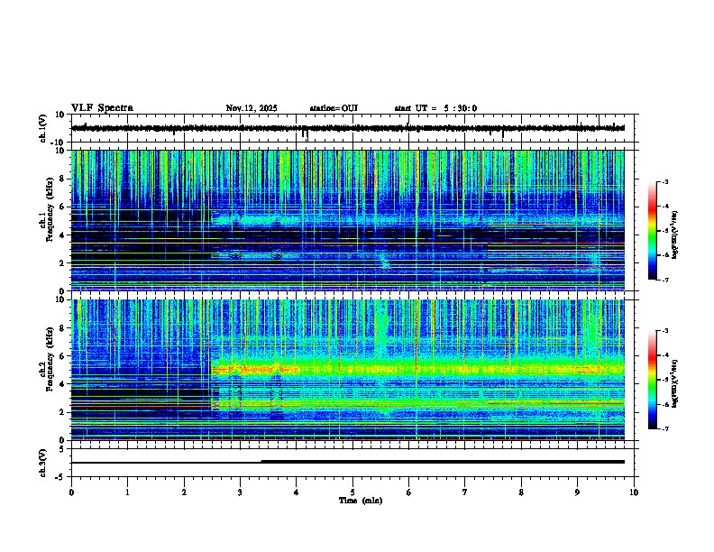Click the bright 5 kHz band in ch.2 spectrogram
The image size is (714, 552).
[x=417, y=369]
